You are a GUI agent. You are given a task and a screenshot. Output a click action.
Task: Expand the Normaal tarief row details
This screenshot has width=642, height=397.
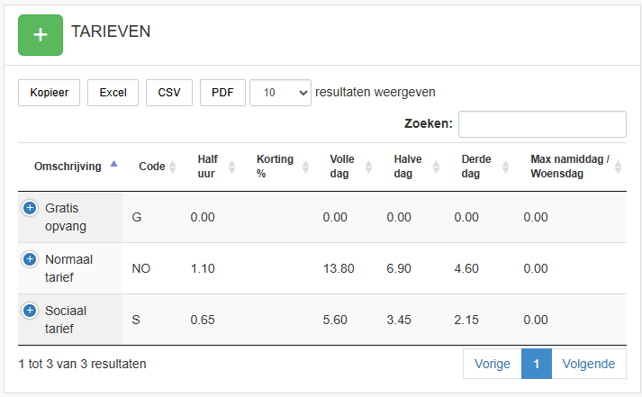point(30,259)
